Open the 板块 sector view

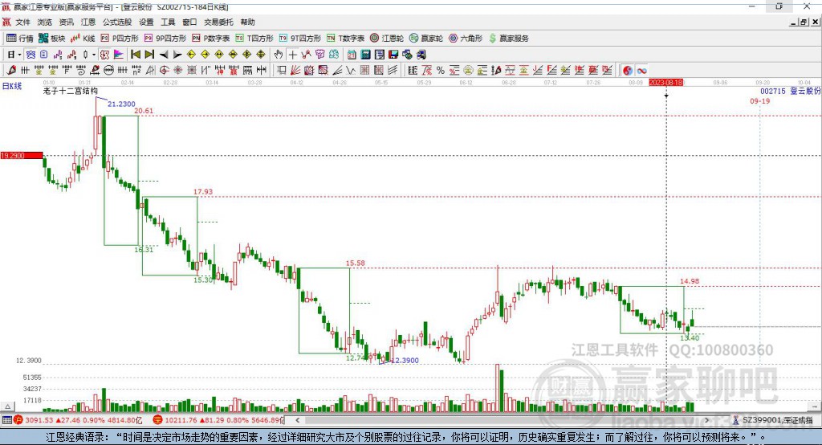click(51, 39)
